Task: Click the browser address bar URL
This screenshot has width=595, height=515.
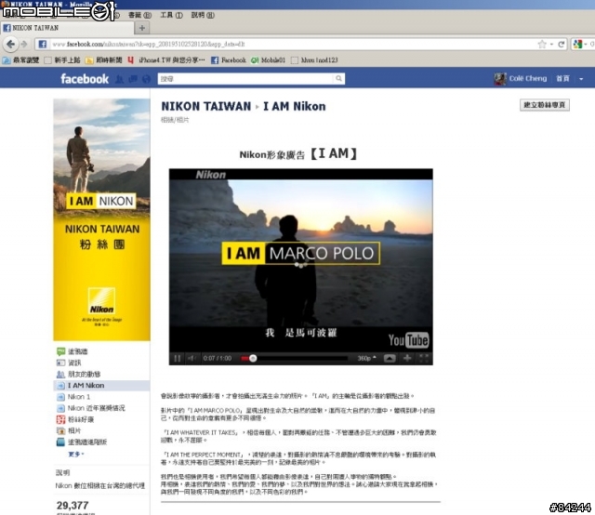Action: pyautogui.click(x=290, y=45)
